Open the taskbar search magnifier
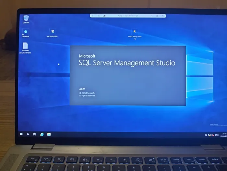227x171 pixels. point(28,134)
